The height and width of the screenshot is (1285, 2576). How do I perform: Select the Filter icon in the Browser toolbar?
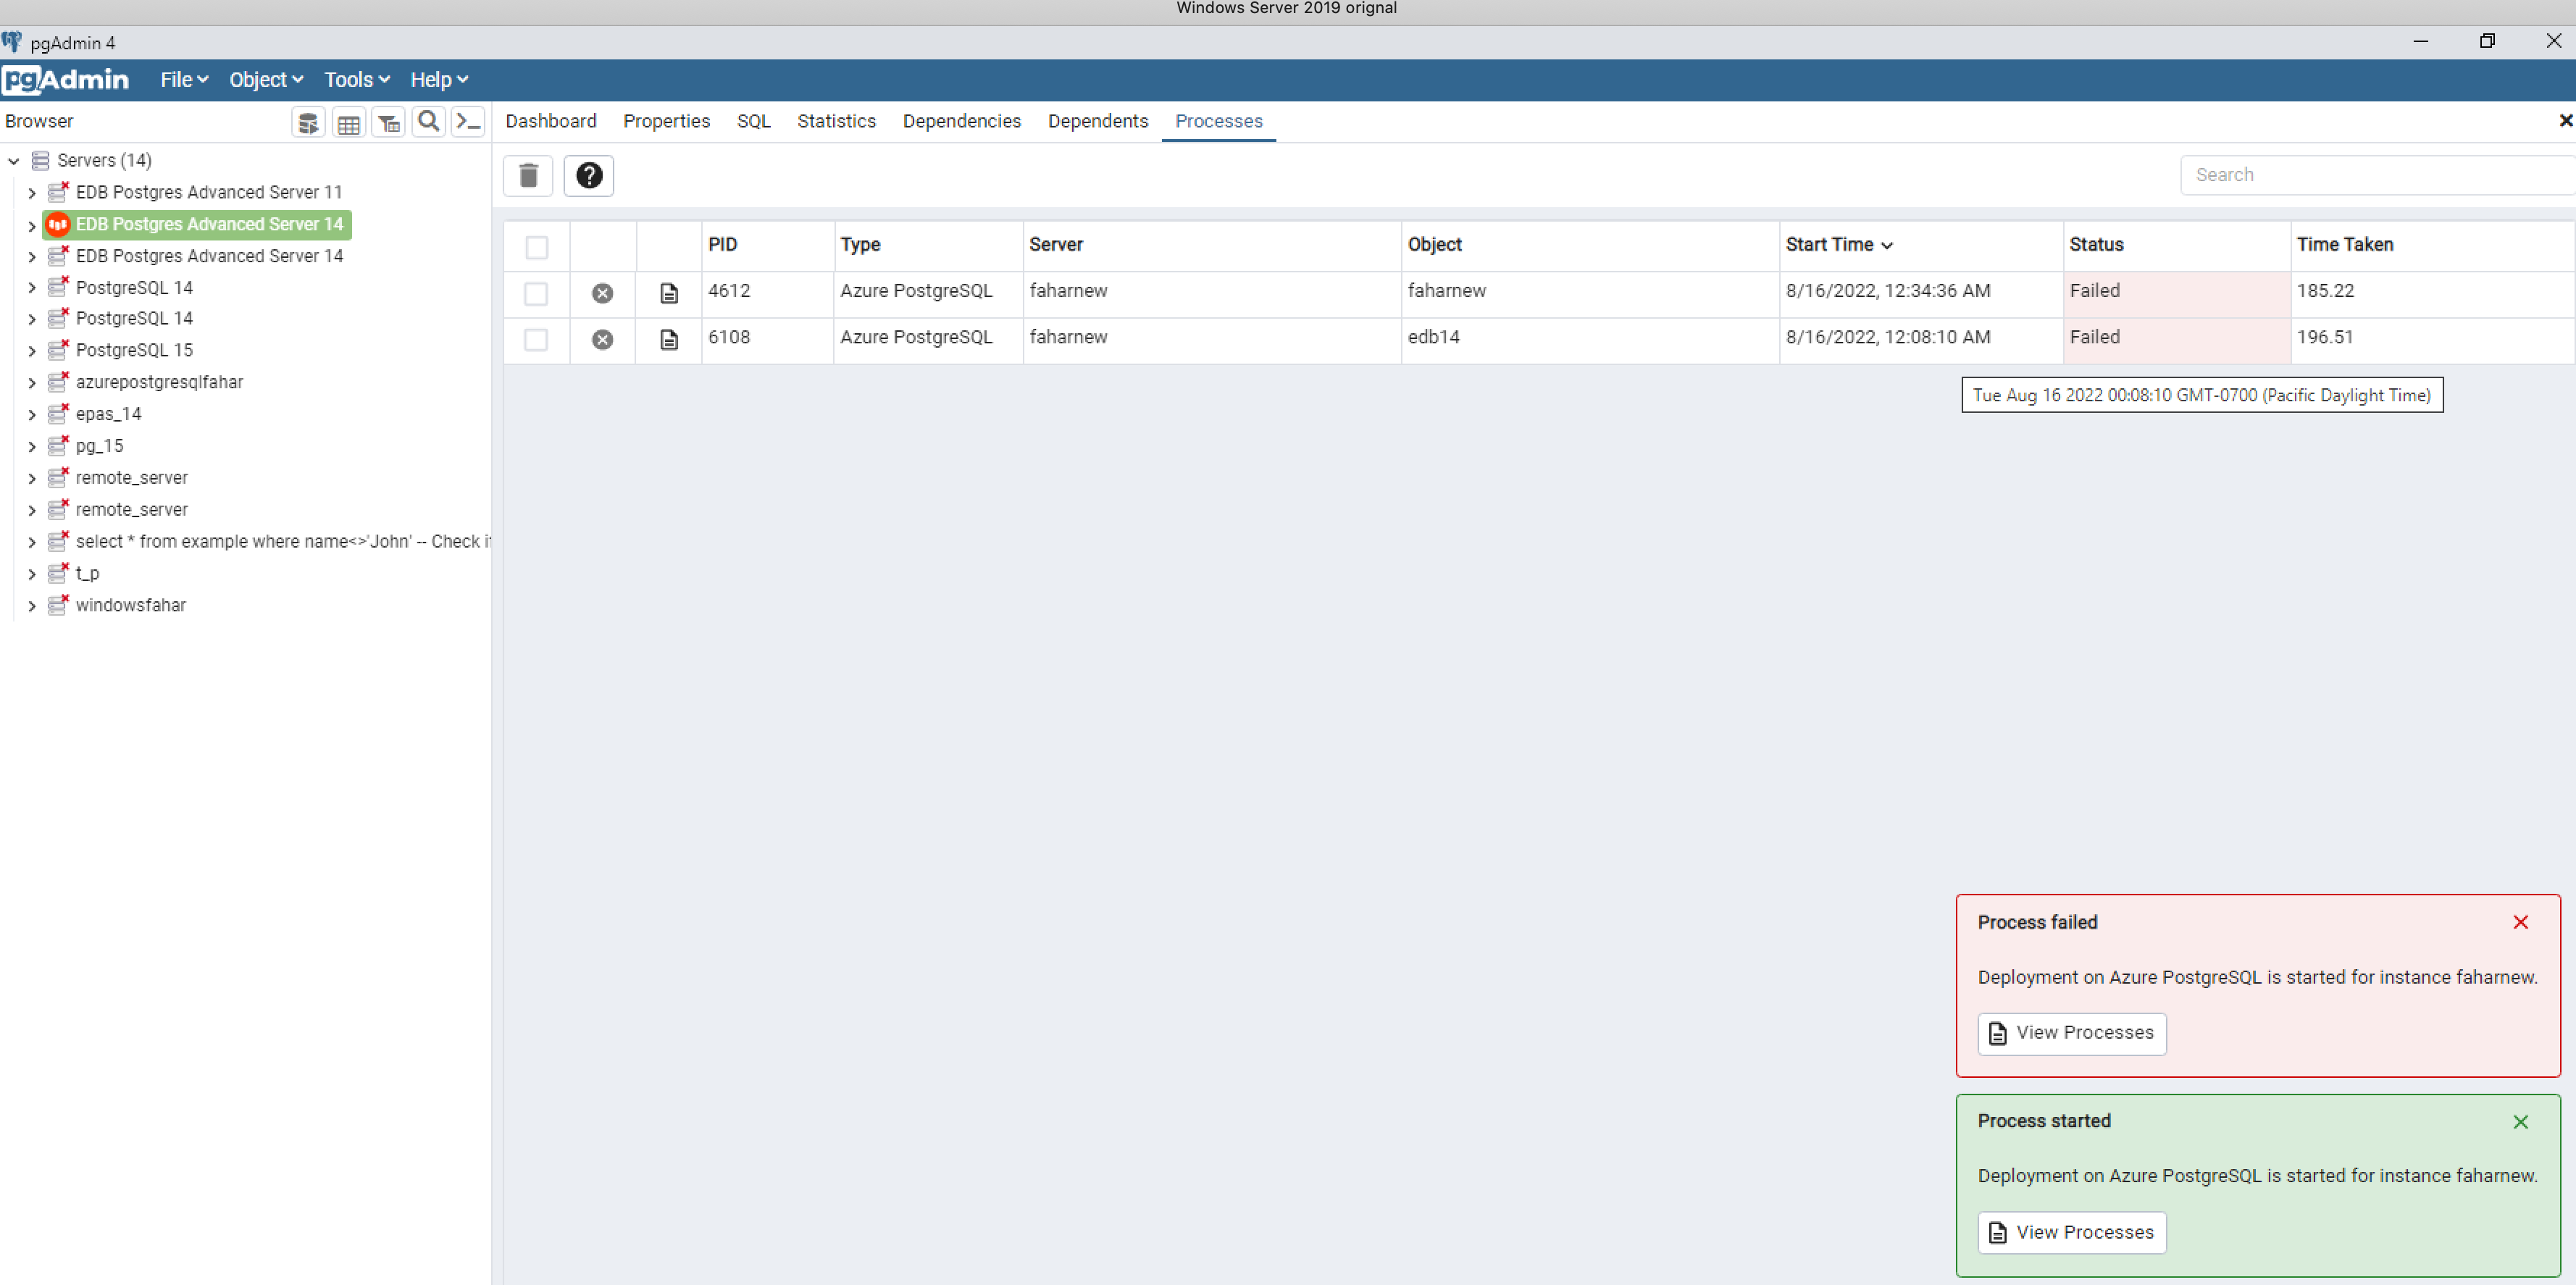(388, 121)
